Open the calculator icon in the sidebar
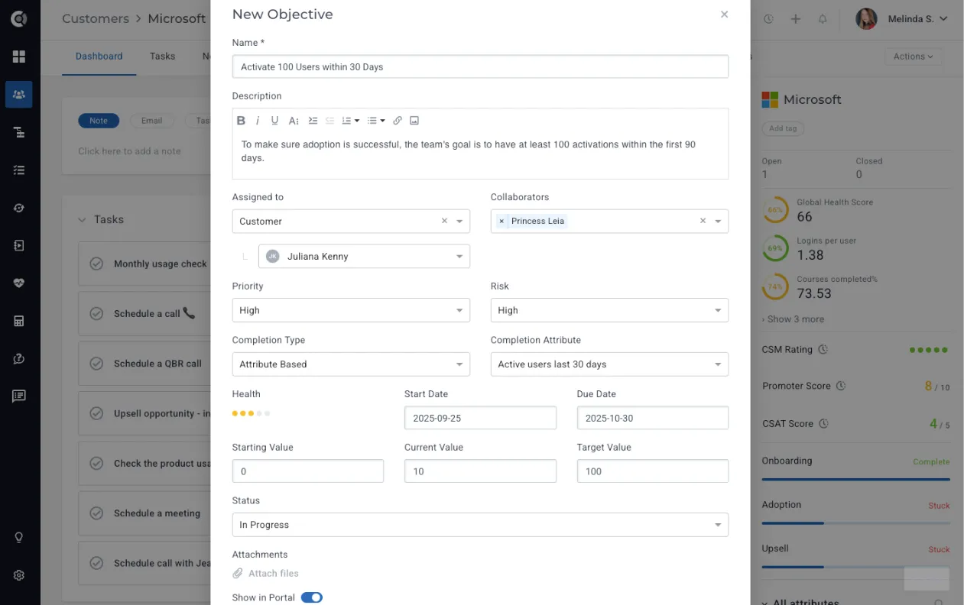 point(19,321)
